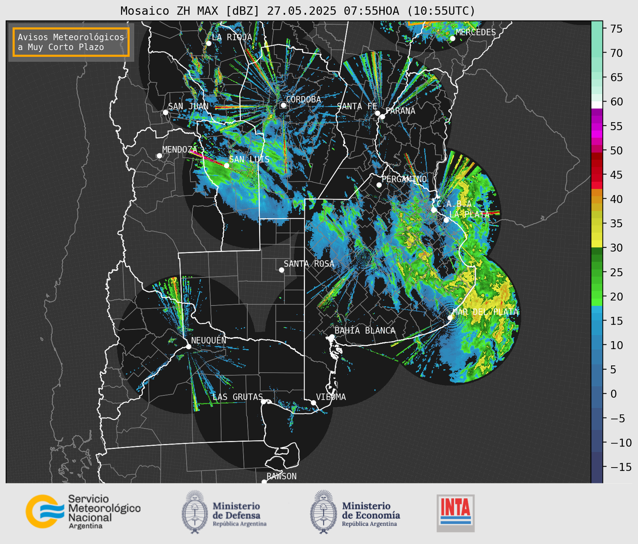
Task: Click the NEUQUÉN label text
Action: (208, 340)
